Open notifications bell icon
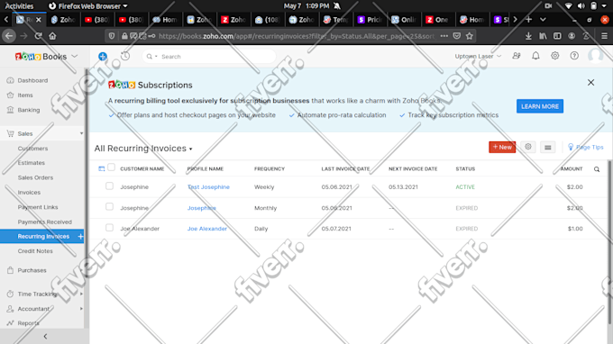Viewport: 613px width, 344px height. click(535, 56)
